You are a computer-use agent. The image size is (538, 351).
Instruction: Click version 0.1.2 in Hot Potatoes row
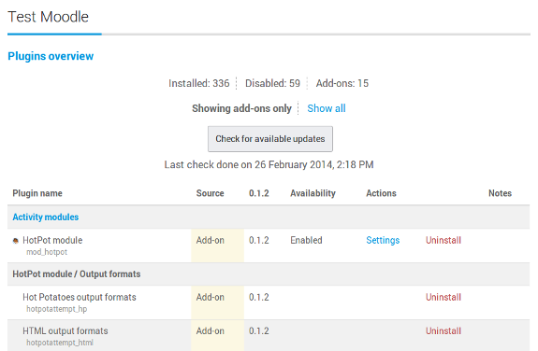pyautogui.click(x=259, y=297)
